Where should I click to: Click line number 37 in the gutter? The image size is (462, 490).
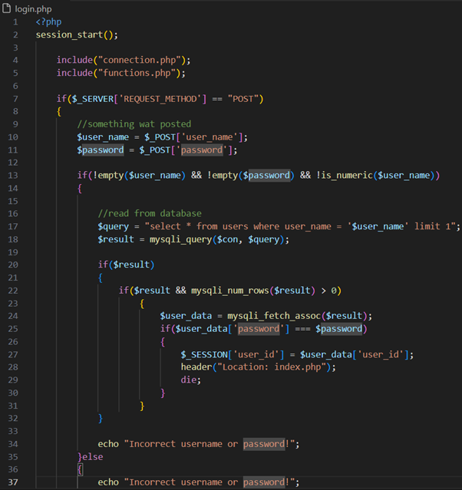[x=13, y=482]
